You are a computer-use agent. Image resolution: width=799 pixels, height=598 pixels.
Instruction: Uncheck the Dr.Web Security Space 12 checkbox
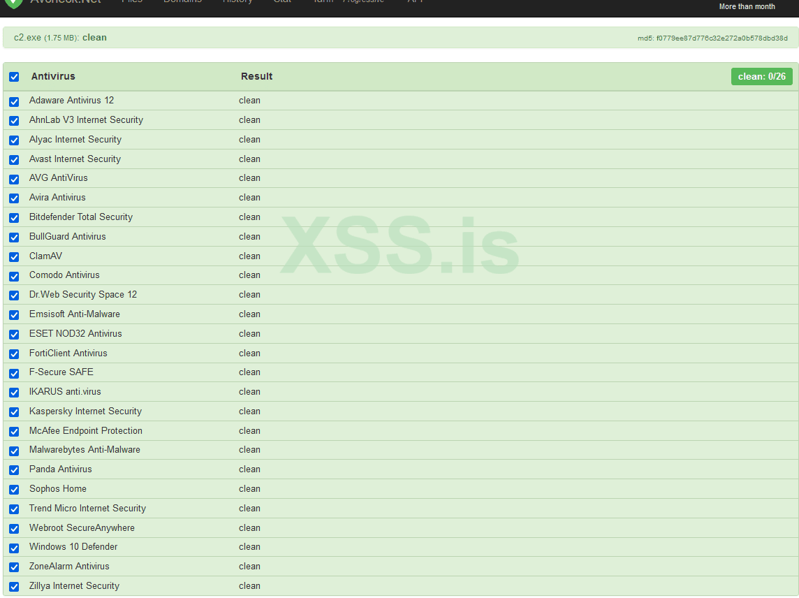coord(14,296)
